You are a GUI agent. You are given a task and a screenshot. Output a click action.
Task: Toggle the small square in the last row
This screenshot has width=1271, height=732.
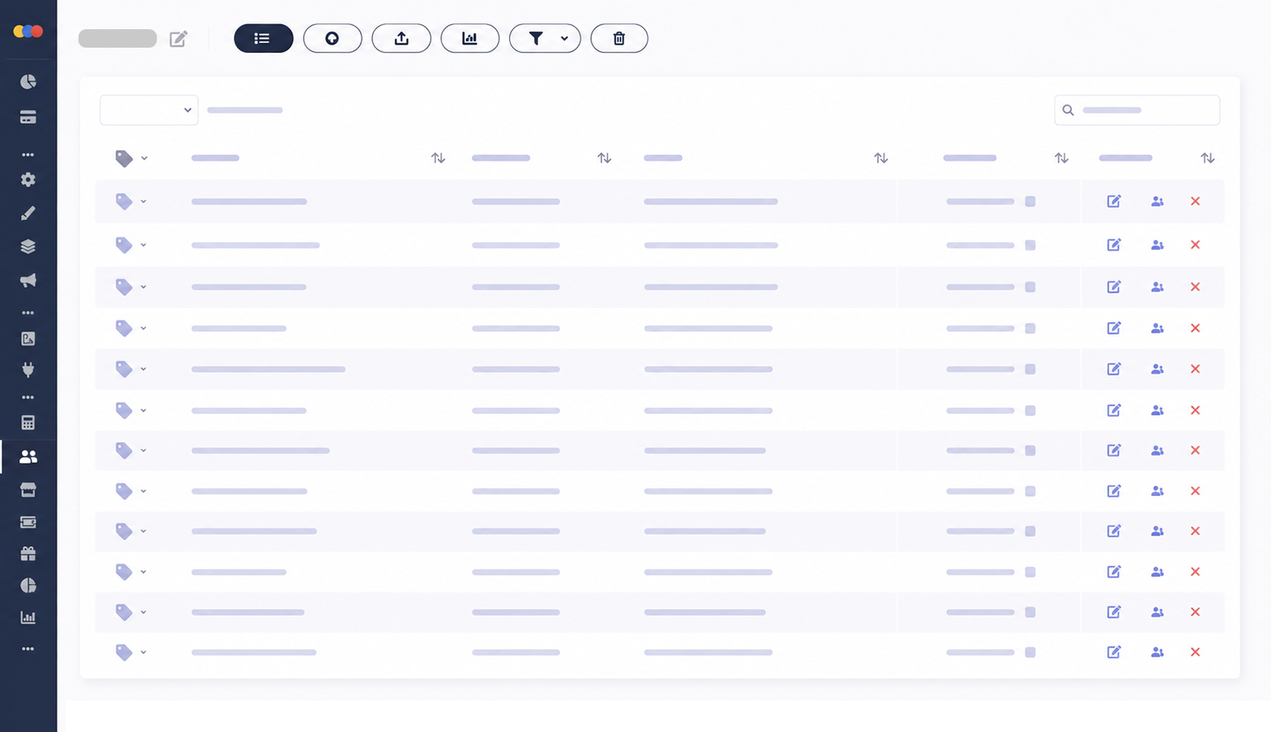(x=1030, y=652)
